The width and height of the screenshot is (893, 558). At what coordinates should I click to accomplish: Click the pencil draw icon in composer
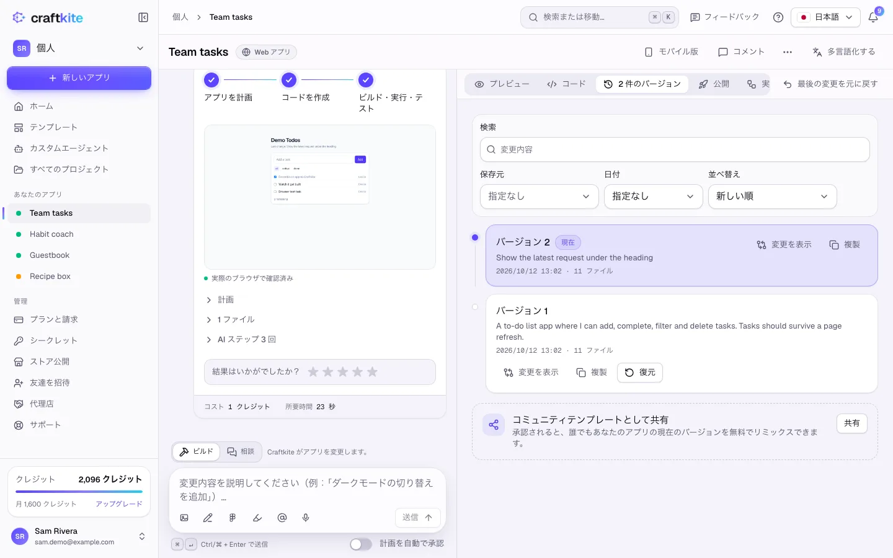(208, 518)
